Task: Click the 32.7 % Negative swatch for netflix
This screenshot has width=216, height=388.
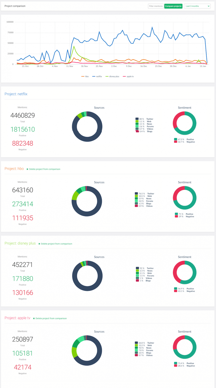Action: pyautogui.click(x=175, y=142)
